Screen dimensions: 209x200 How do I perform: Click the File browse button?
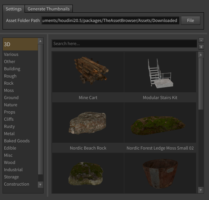[191, 21]
